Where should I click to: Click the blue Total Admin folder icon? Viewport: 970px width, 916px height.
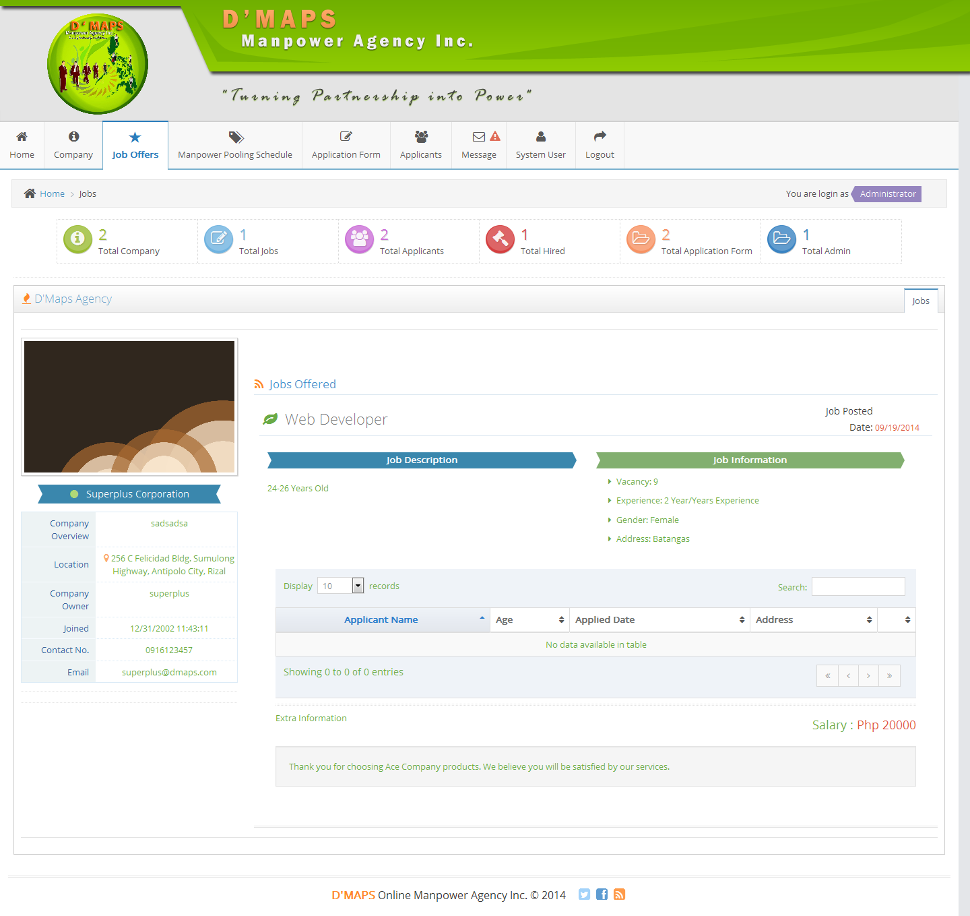781,239
